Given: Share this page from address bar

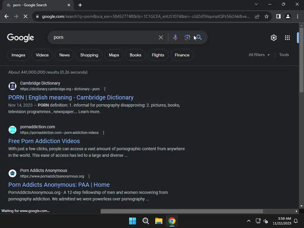Looking at the screenshot, I should click(257, 17).
